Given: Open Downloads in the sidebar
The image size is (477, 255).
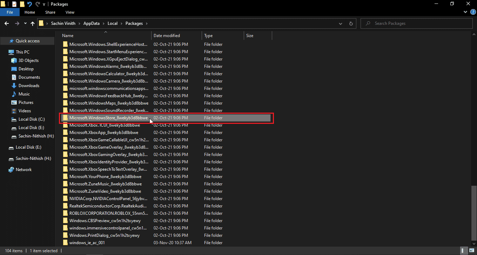Looking at the screenshot, I should 29,86.
